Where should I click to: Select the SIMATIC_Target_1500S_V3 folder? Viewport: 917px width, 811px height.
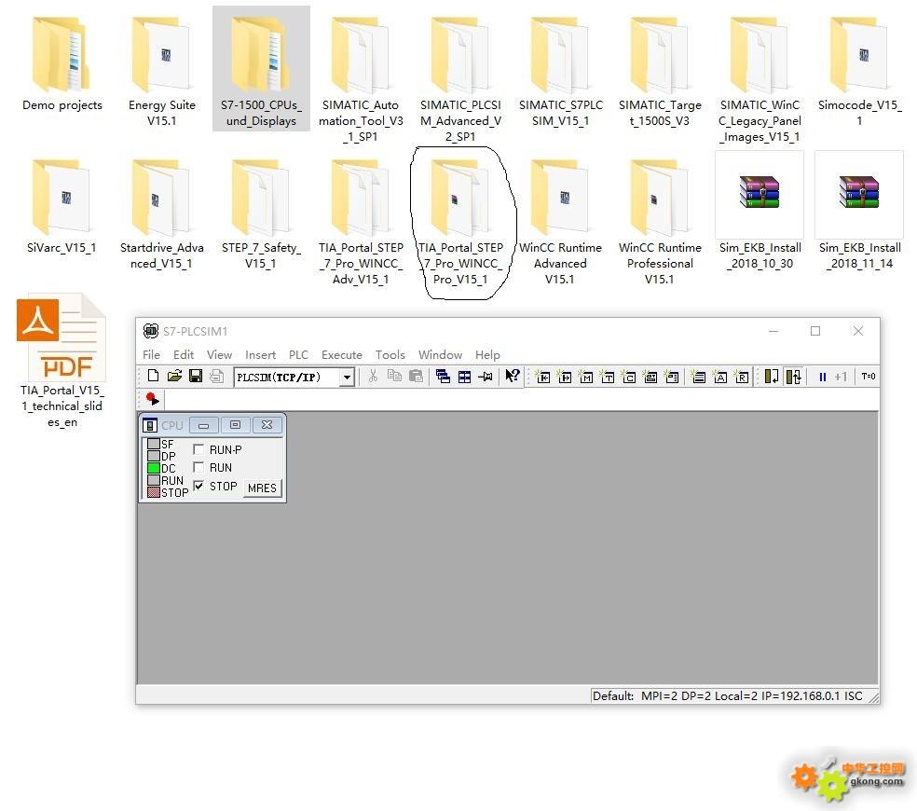click(x=660, y=70)
